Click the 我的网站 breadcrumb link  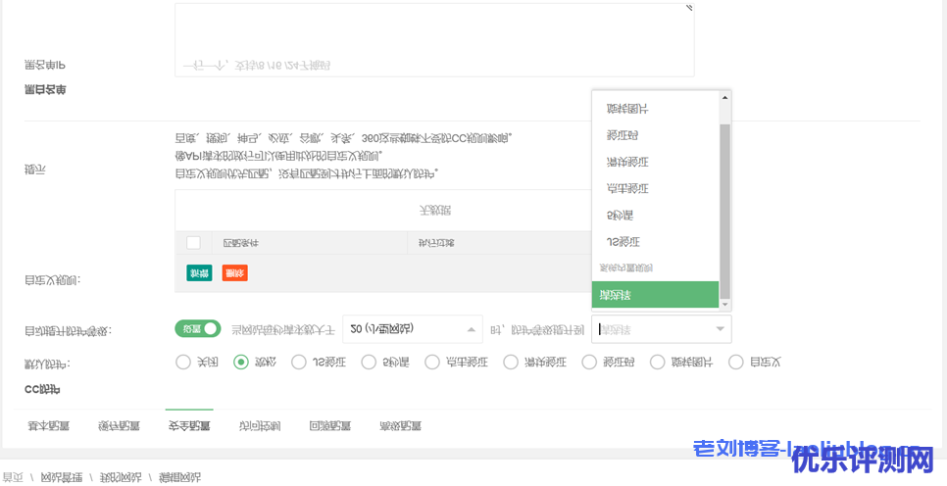tap(120, 477)
